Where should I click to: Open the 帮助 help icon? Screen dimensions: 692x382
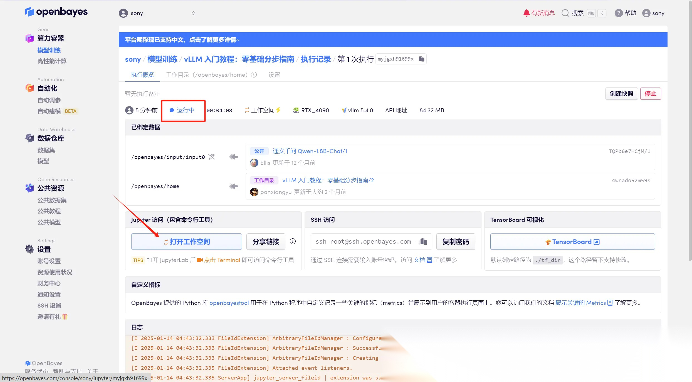coord(619,13)
